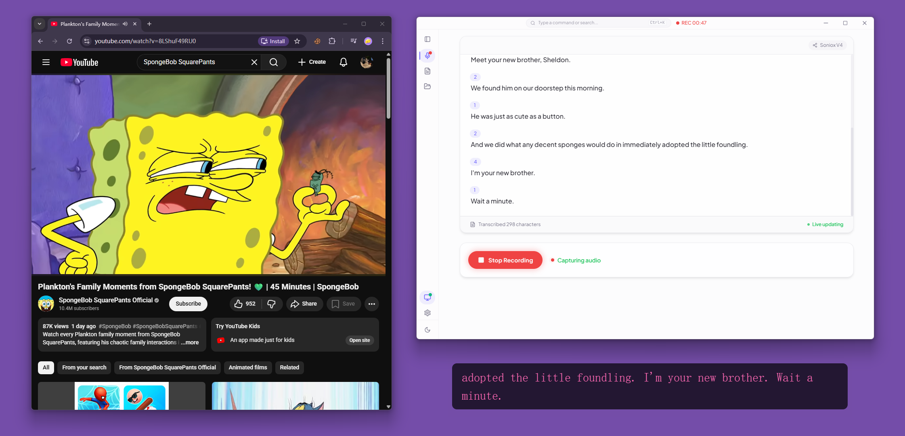Screen dimensions: 905x436
Task: Click the YouTube notifications bell
Action: (343, 62)
